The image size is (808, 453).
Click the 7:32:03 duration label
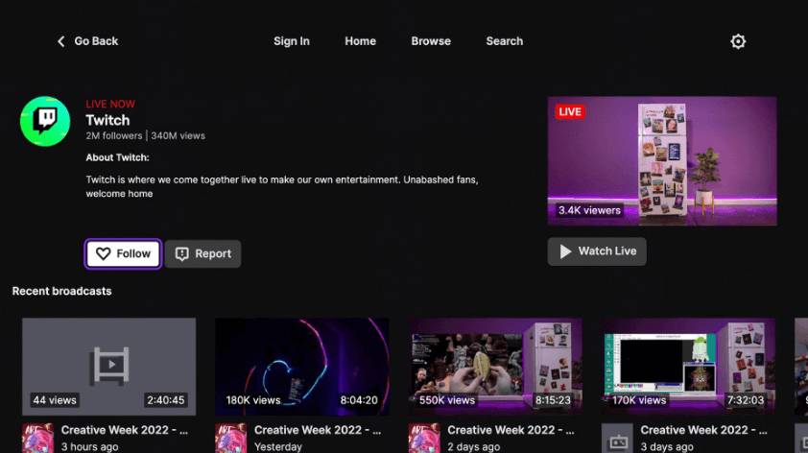pyautogui.click(x=745, y=400)
